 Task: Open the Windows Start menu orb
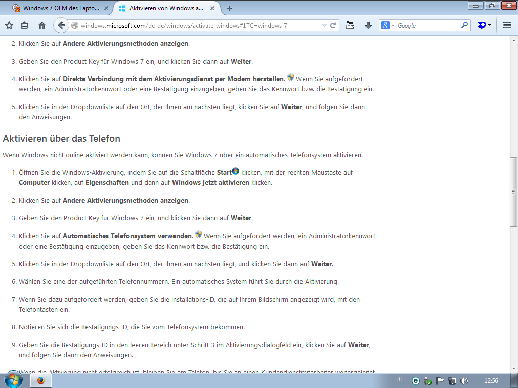click(14, 380)
